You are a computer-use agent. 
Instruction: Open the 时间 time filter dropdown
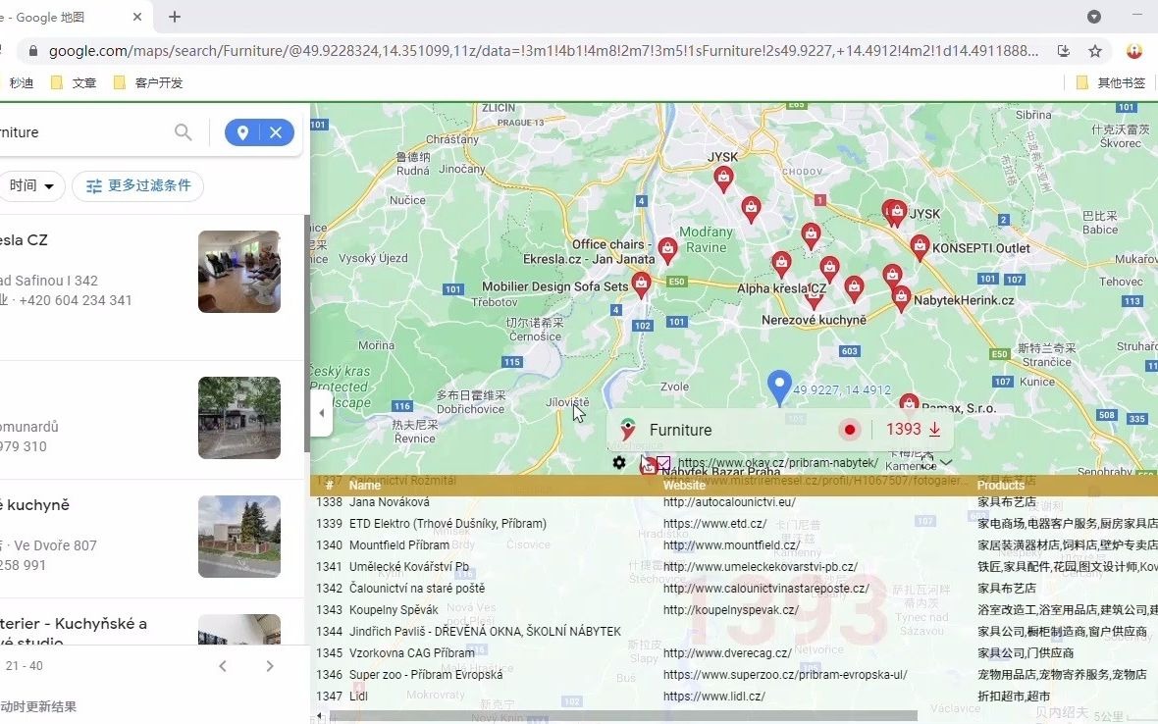[32, 185]
